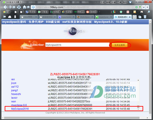
Task: Open the 帮助 menu
Action: pyautogui.click(x=125, y=2)
